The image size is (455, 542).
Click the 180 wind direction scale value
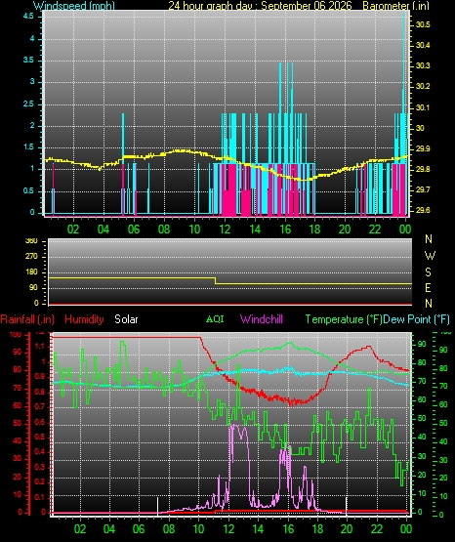click(x=31, y=272)
